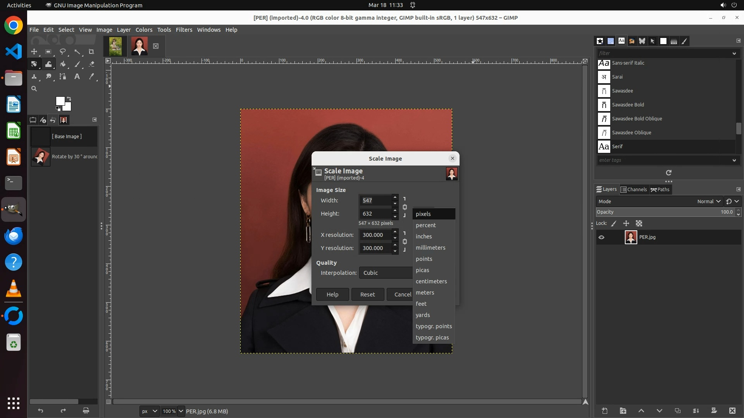The image size is (744, 418).
Task: Click the Reset button in Scale Image
Action: [x=367, y=295]
